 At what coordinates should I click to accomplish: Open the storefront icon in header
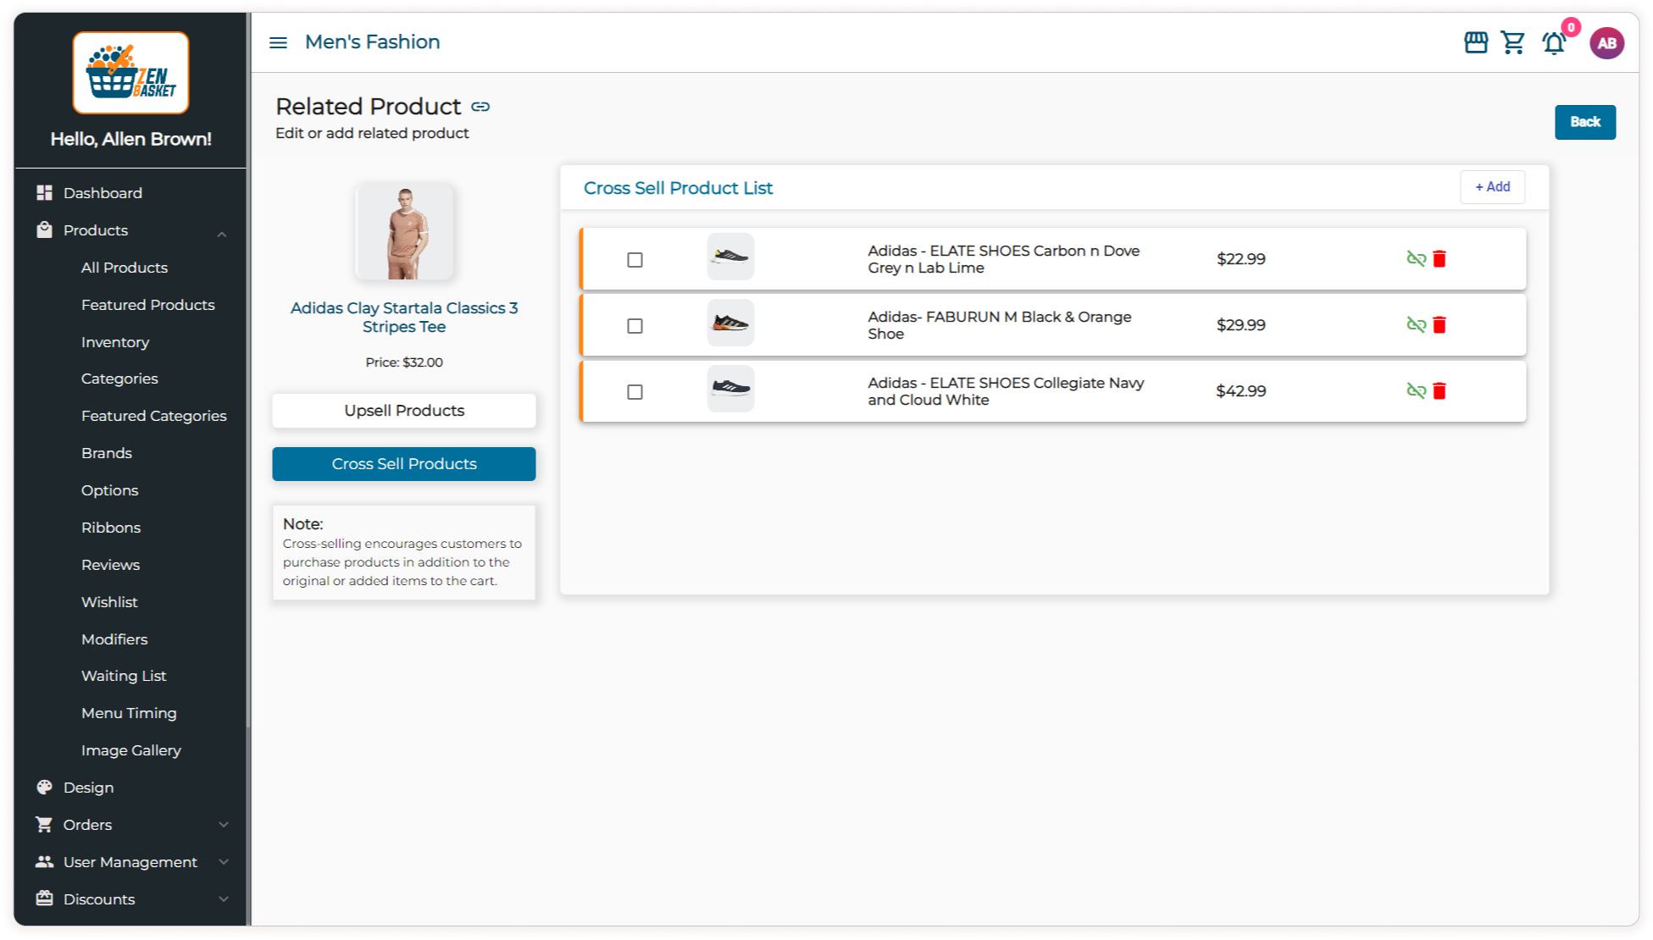(1475, 42)
